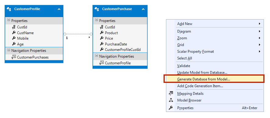
Task: Click the Mapping Details menu icon
Action: click(x=171, y=94)
